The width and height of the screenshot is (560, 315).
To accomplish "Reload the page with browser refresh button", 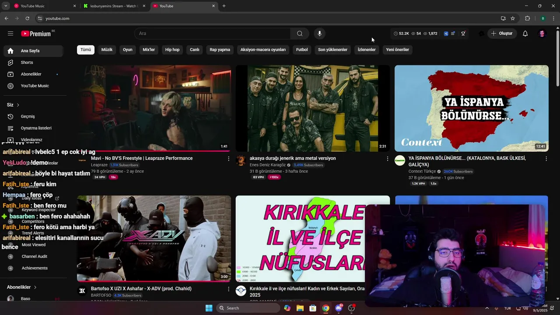I will 27,18.
